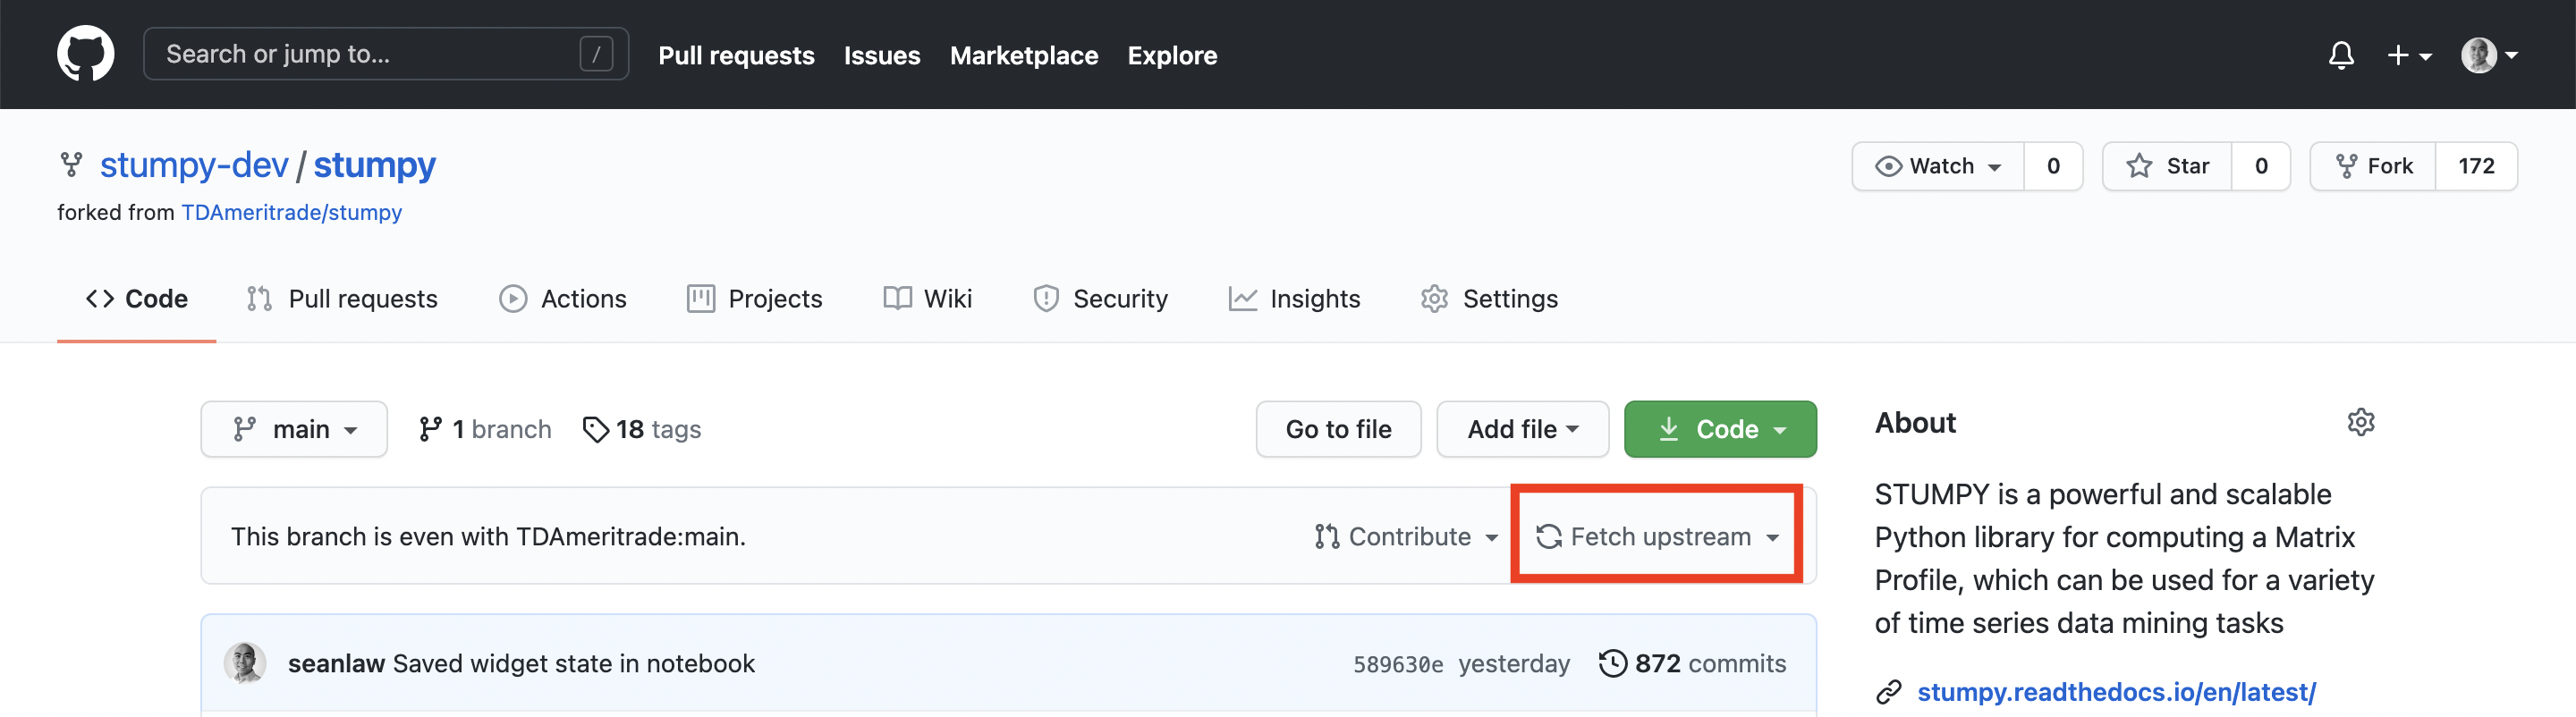Open Marketplace in top navigation
This screenshot has width=2576, height=717.
1024,55
